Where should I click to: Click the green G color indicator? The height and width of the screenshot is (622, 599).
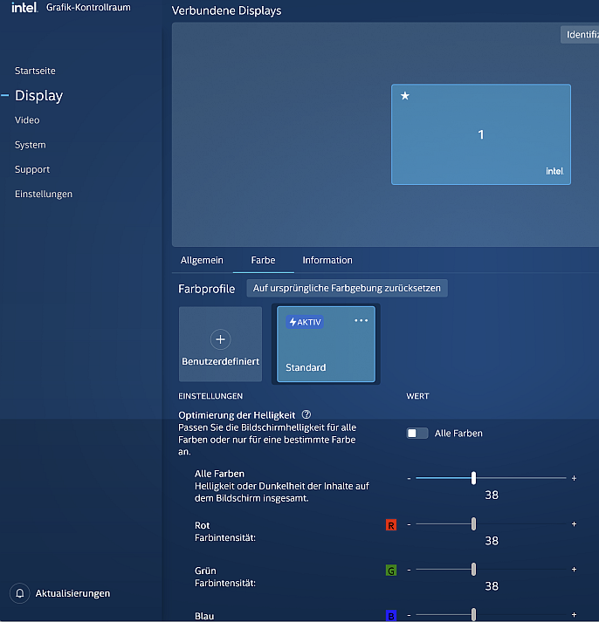point(391,571)
